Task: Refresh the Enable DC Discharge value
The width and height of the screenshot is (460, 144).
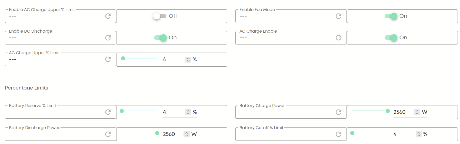Action: pos(108,38)
